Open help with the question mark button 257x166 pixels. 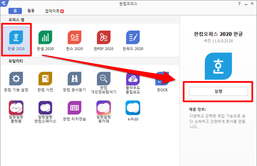coord(239,4)
